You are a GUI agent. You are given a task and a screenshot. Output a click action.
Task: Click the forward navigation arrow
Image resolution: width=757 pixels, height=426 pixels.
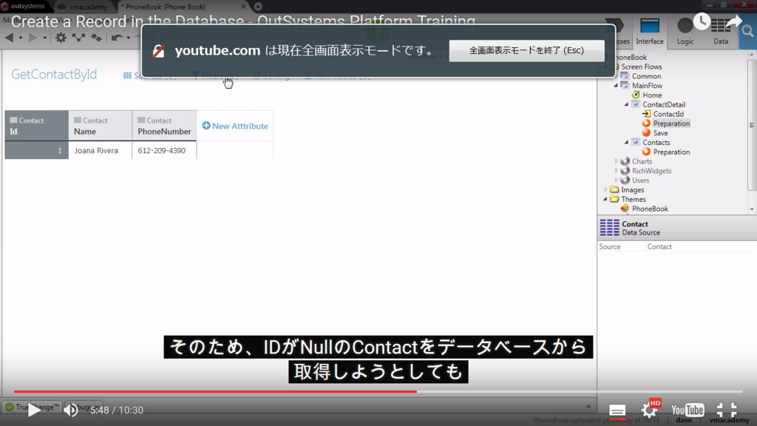(33, 38)
